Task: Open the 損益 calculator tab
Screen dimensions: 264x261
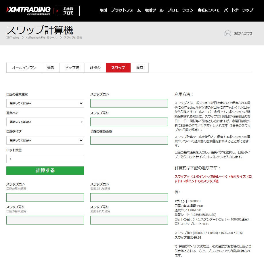Action: click(140, 68)
